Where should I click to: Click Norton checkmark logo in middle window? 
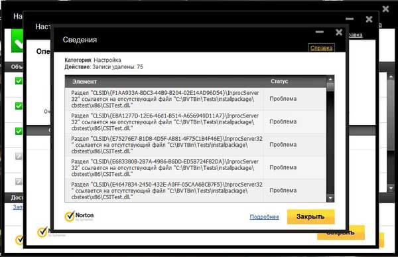coord(42,232)
